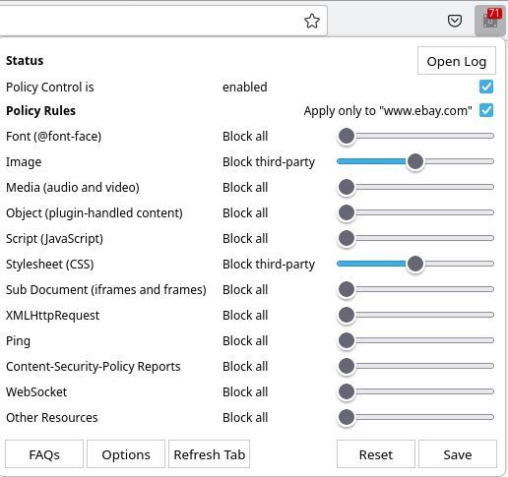Click the Policy Control extension icon

490,21
